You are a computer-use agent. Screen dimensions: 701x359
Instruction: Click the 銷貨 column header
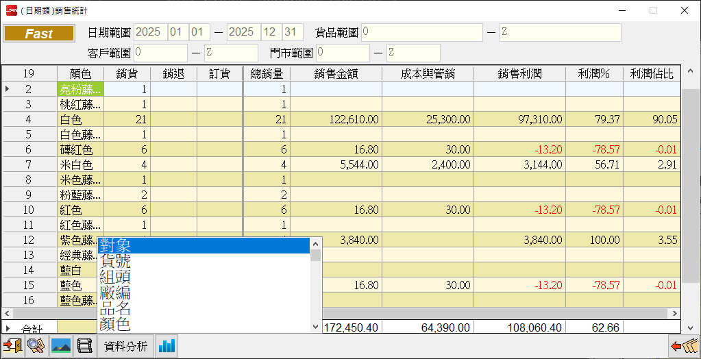click(x=127, y=73)
